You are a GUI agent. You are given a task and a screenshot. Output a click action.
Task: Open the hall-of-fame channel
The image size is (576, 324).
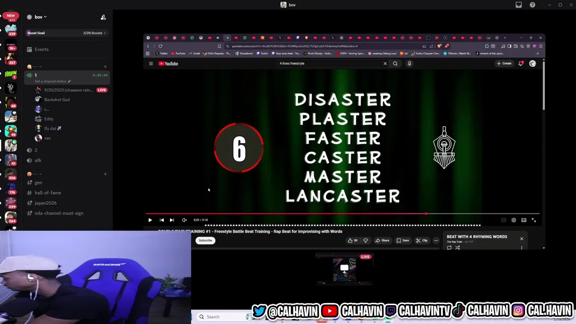click(67, 193)
